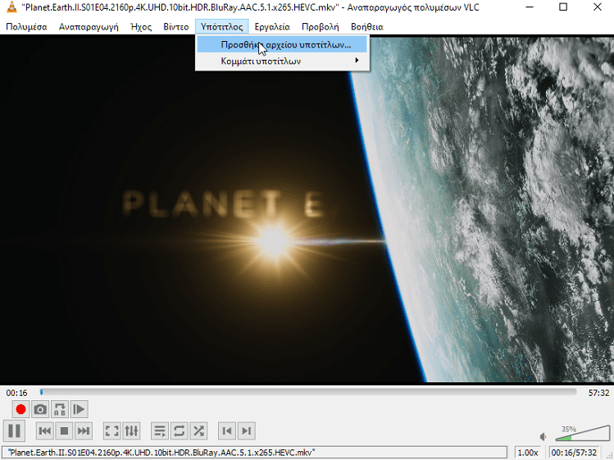Click the seek bar timeline

[x=308, y=392]
